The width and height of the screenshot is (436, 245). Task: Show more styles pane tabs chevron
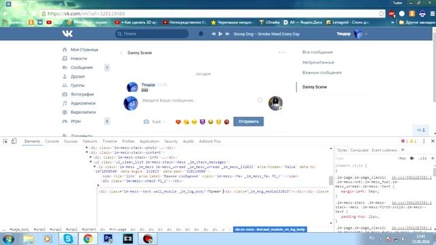click(403, 150)
